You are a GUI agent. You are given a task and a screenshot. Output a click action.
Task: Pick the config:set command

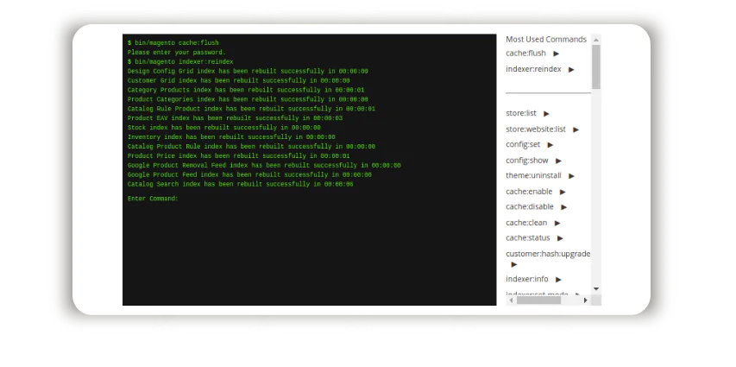click(523, 144)
